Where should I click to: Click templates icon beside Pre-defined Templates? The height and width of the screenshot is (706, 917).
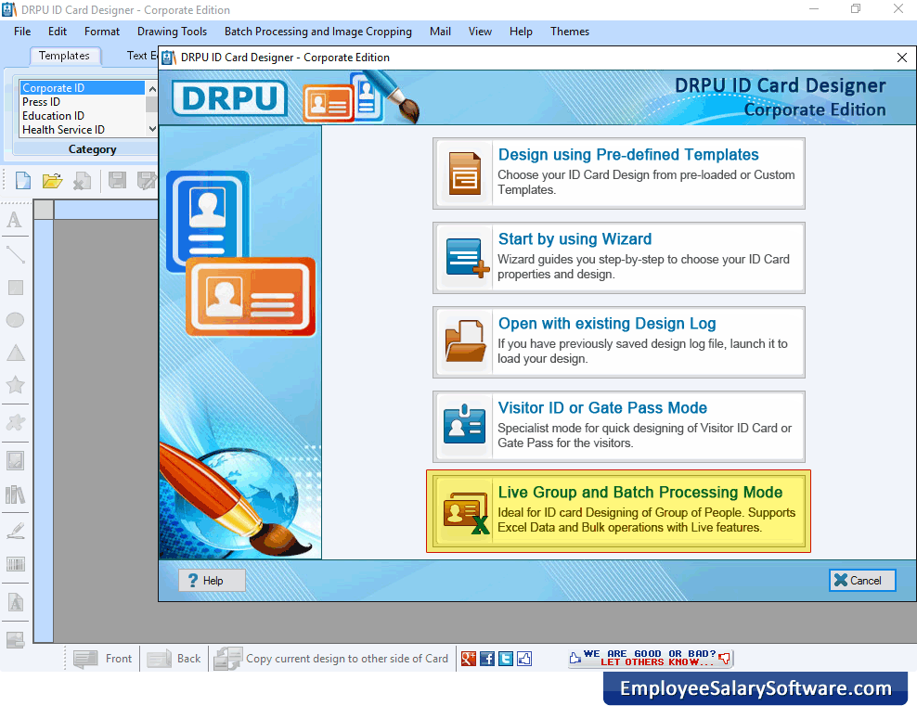click(465, 173)
